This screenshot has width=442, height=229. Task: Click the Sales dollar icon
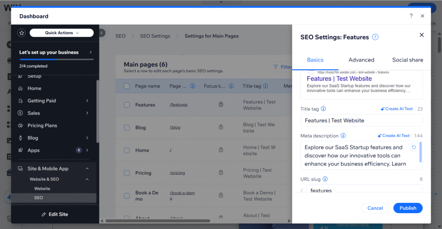coord(20,113)
